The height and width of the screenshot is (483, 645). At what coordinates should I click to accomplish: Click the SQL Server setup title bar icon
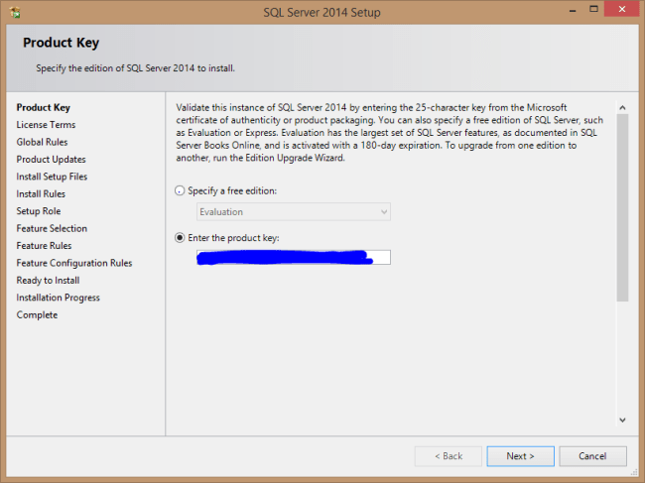[x=15, y=12]
